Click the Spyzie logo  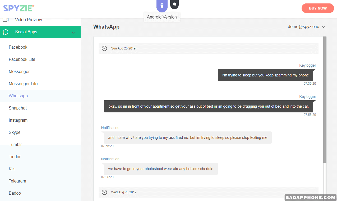tap(19, 8)
